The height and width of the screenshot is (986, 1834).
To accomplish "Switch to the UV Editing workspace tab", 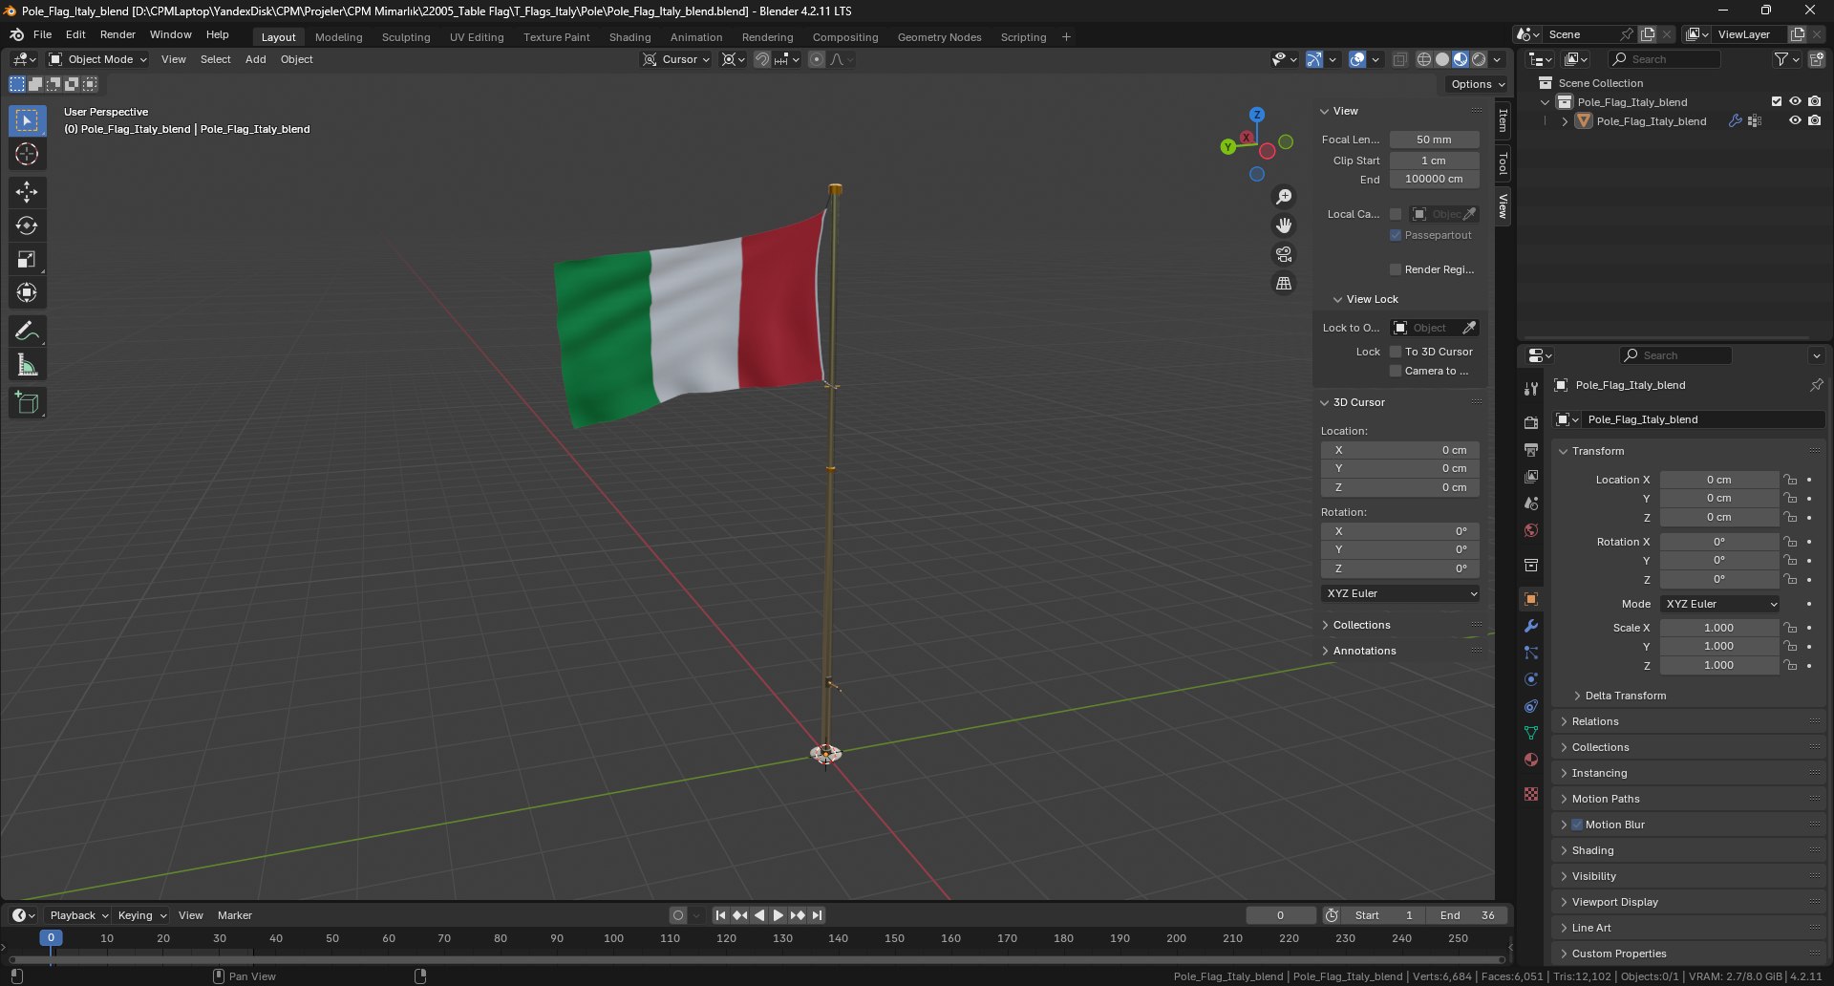I will [477, 37].
